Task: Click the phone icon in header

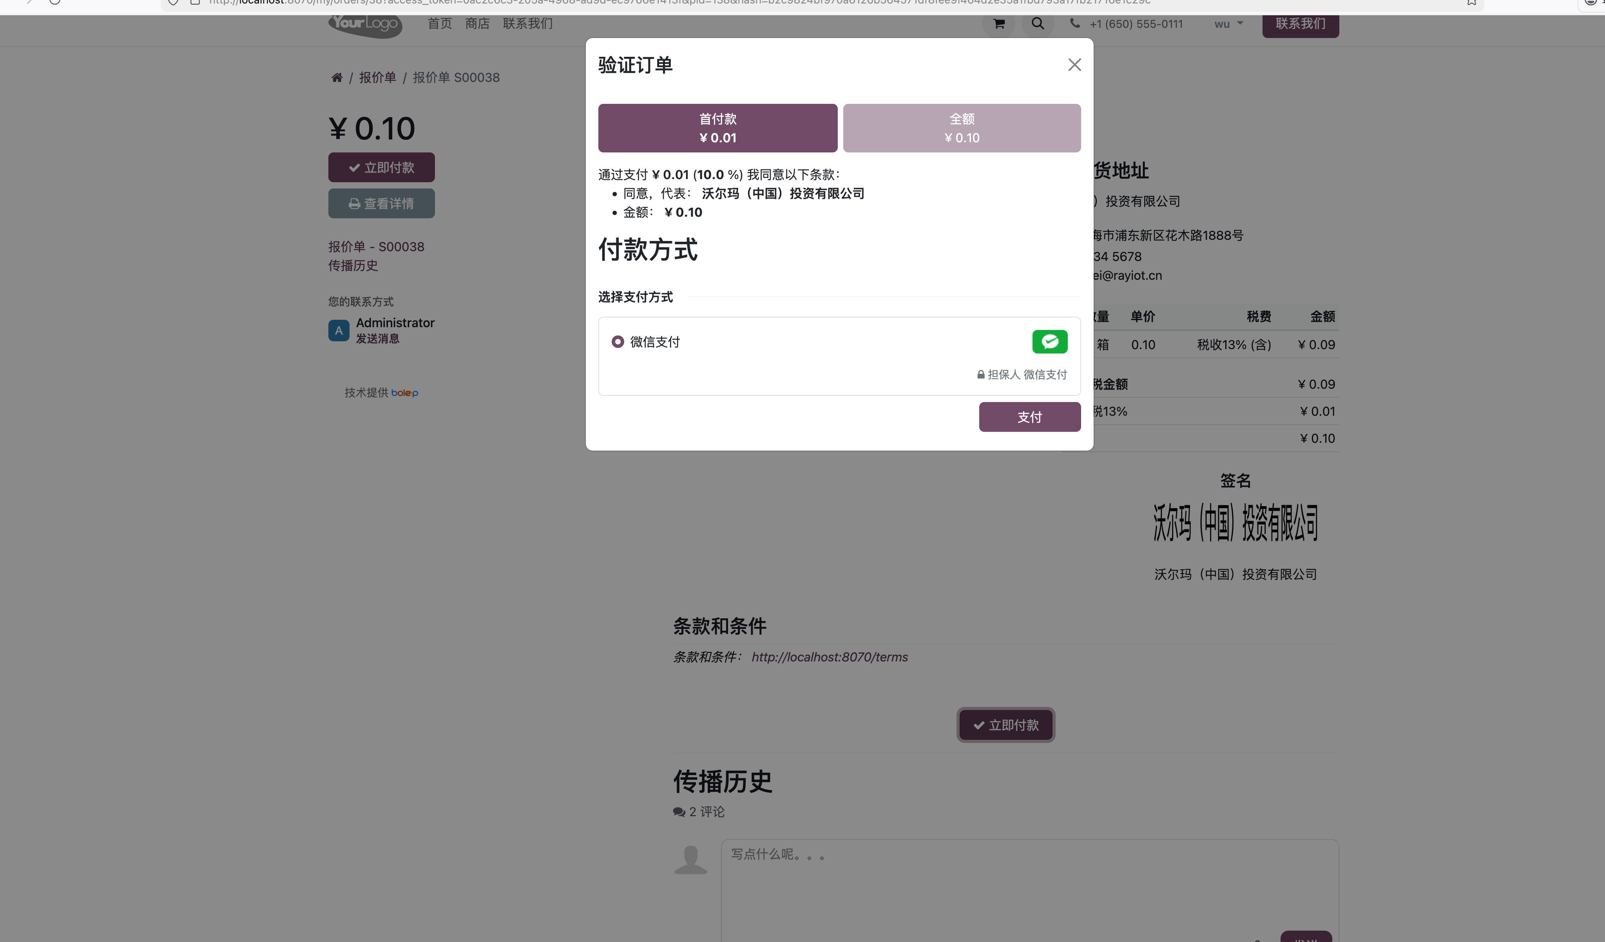Action: point(1075,24)
